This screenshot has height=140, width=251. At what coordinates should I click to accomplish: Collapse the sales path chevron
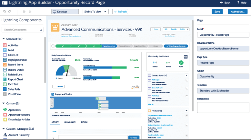(x=53, y=46)
